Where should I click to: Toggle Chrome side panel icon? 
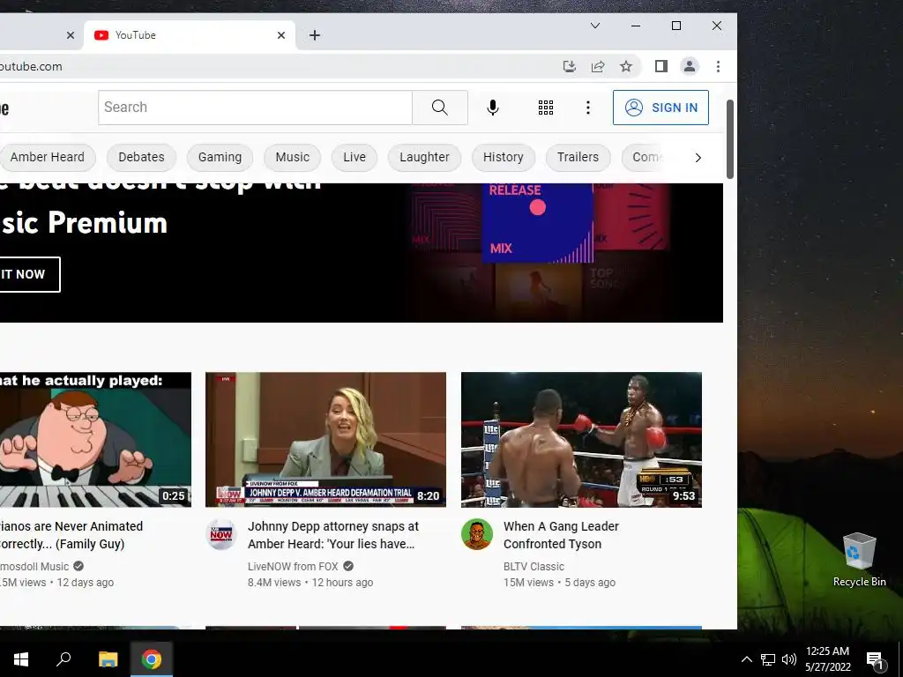(661, 66)
